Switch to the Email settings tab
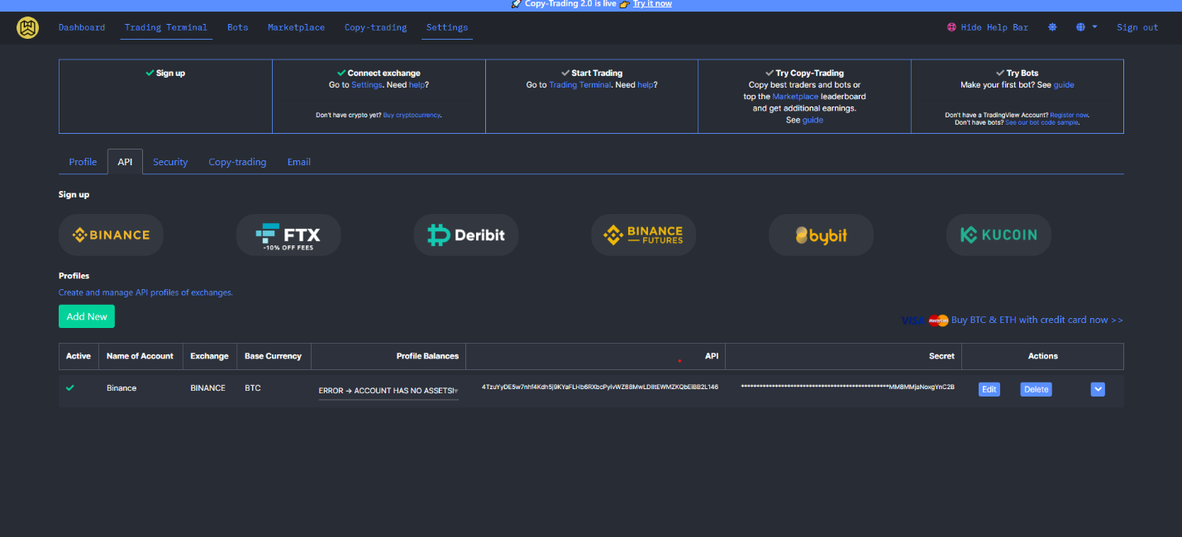This screenshot has width=1182, height=537. pyautogui.click(x=299, y=162)
